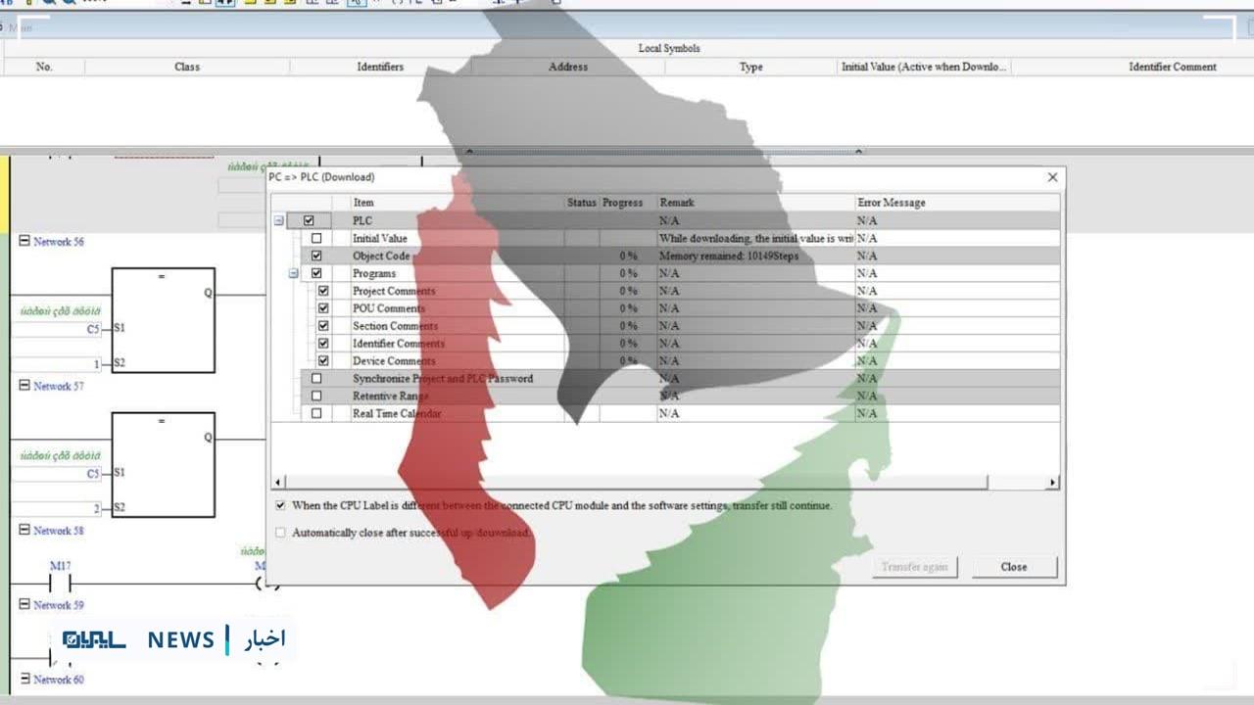Enable the Retentive Range checkbox

(316, 397)
